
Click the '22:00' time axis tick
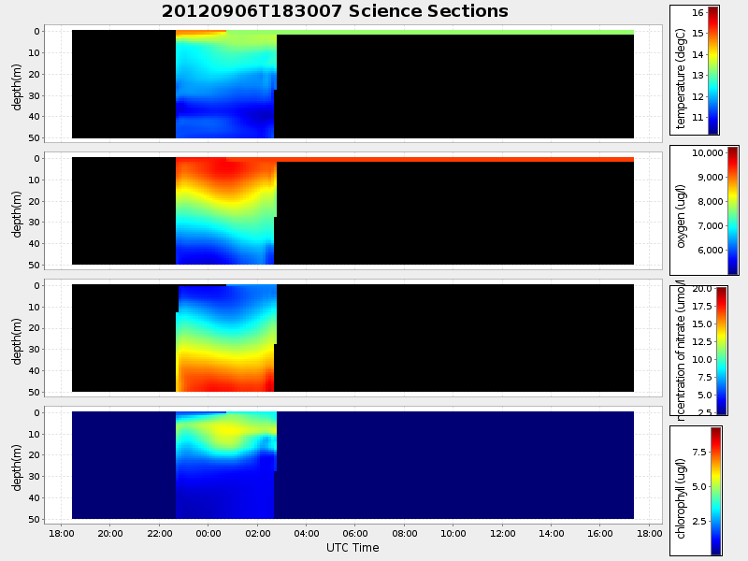pyautogui.click(x=159, y=533)
